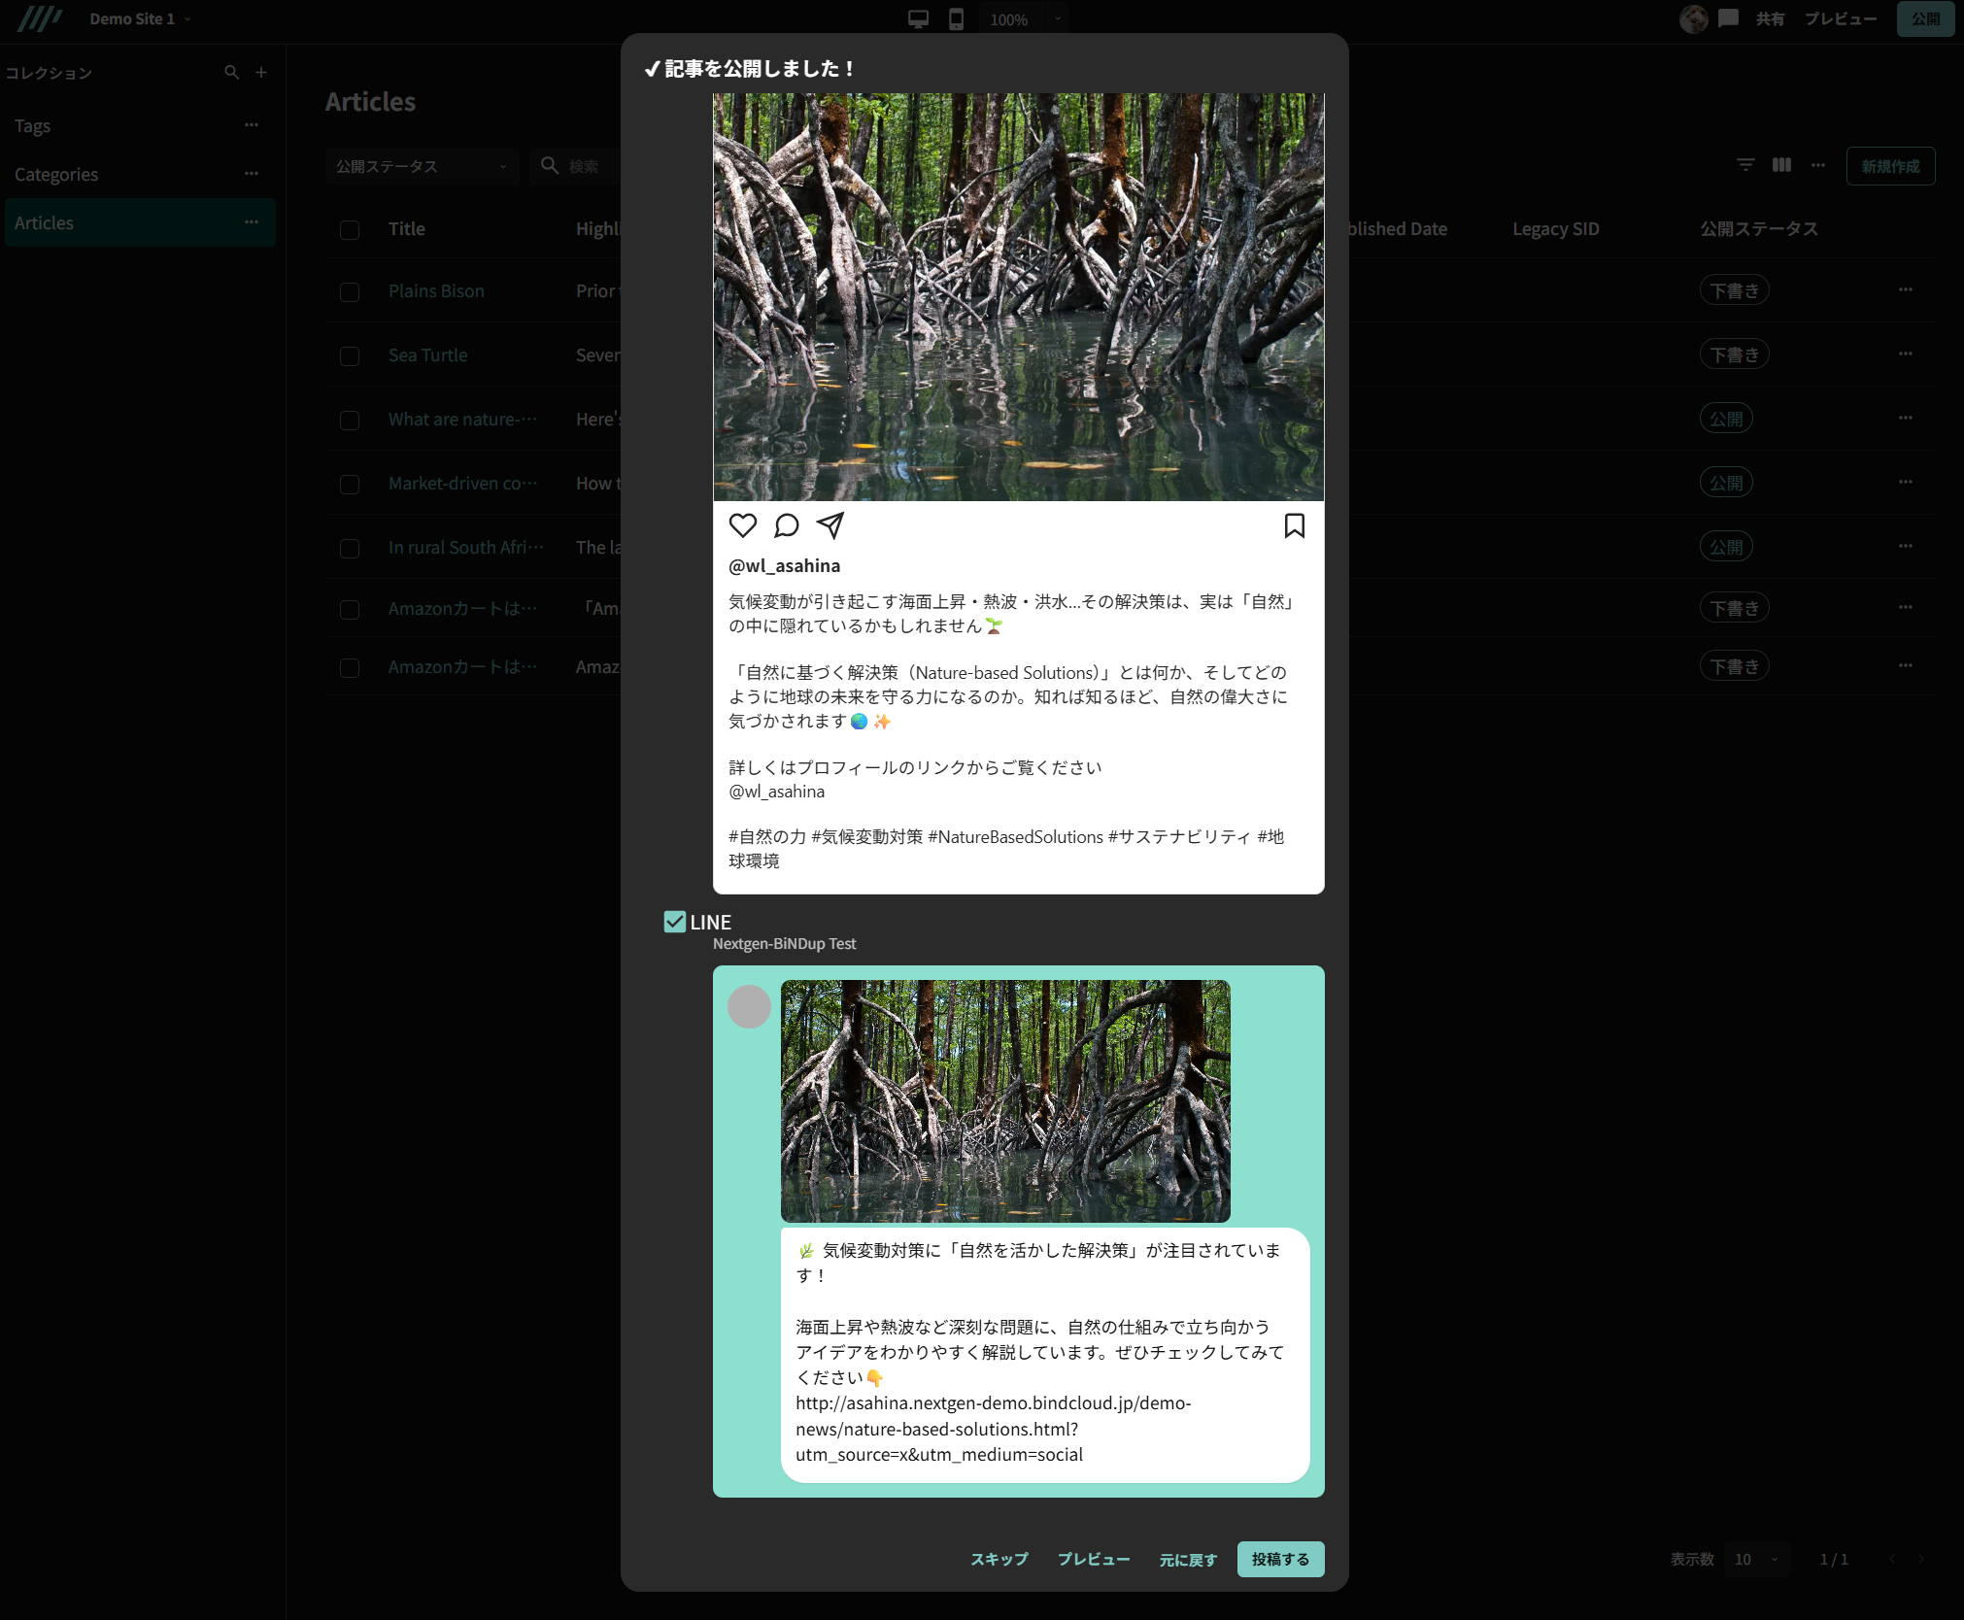Click the プレビュー button in dialog

(x=1094, y=1559)
